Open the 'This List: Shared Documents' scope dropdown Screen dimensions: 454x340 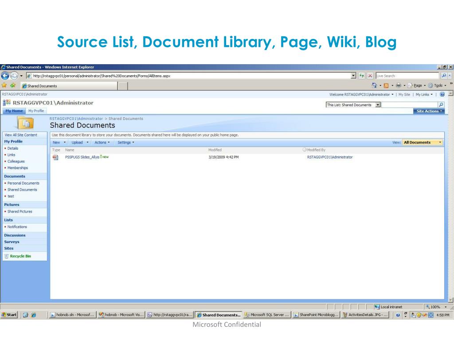(x=378, y=104)
